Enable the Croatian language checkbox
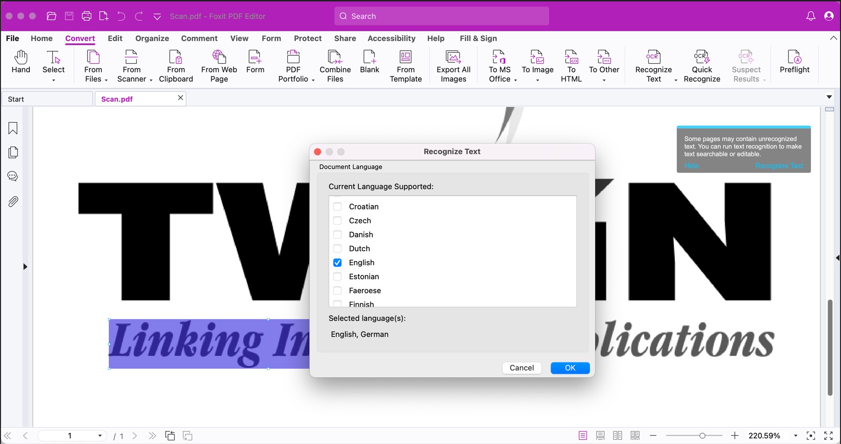The width and height of the screenshot is (841, 444). point(337,207)
